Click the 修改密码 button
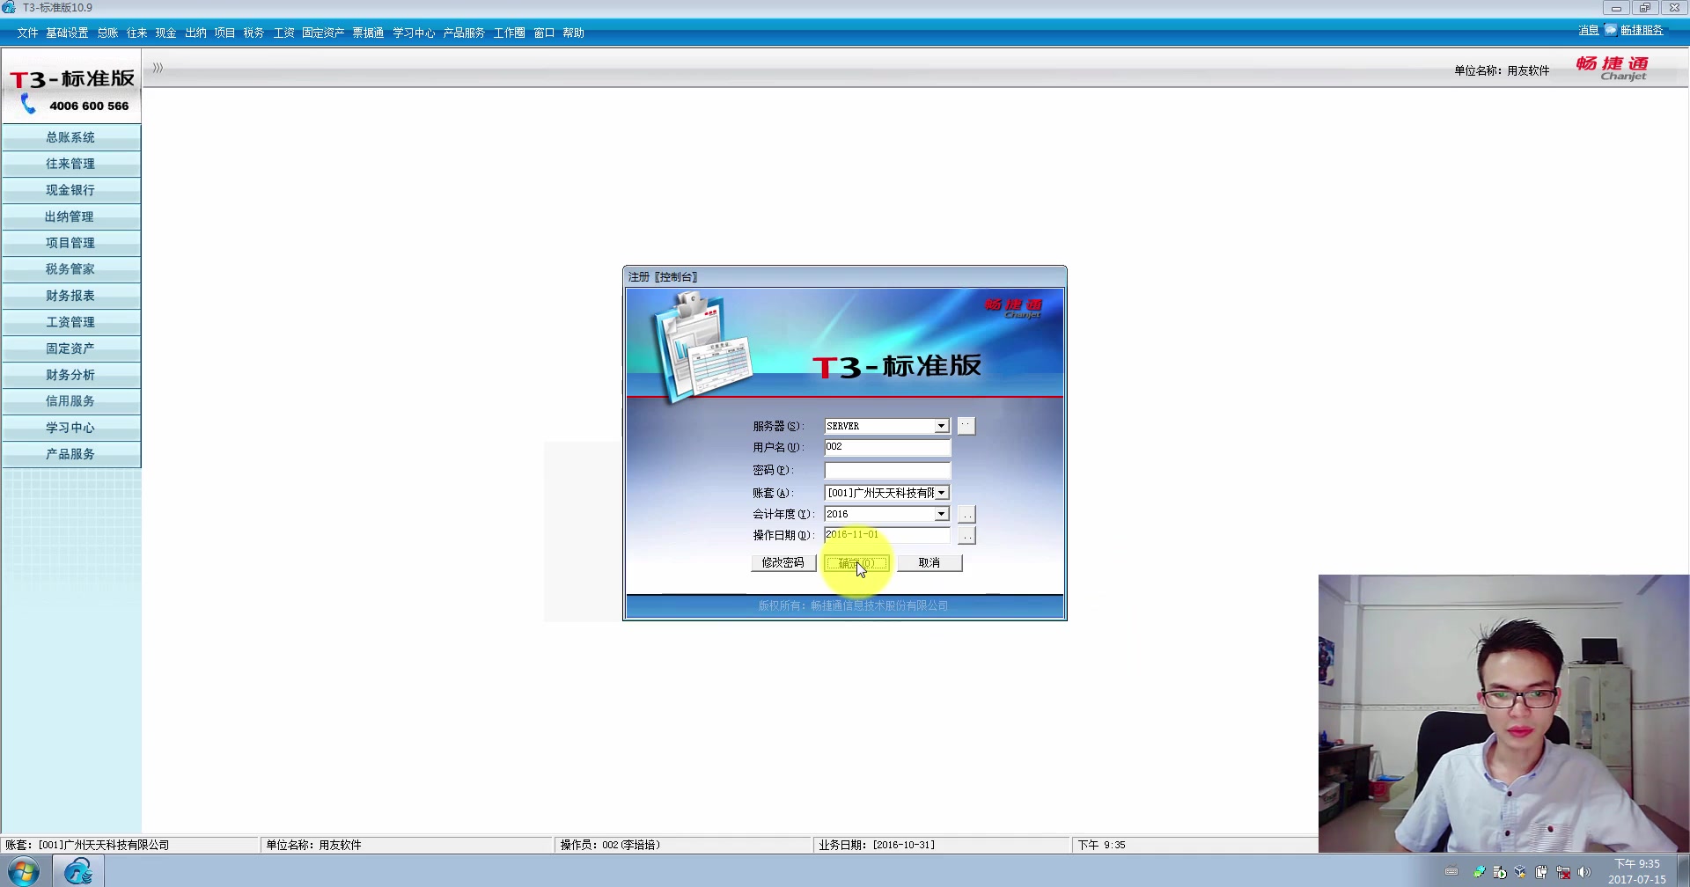The width and height of the screenshot is (1690, 887). (x=783, y=563)
